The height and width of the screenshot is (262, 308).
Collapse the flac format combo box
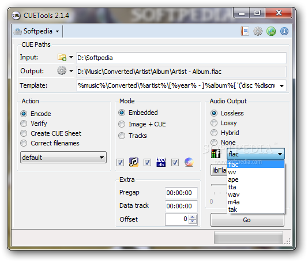click(x=256, y=154)
